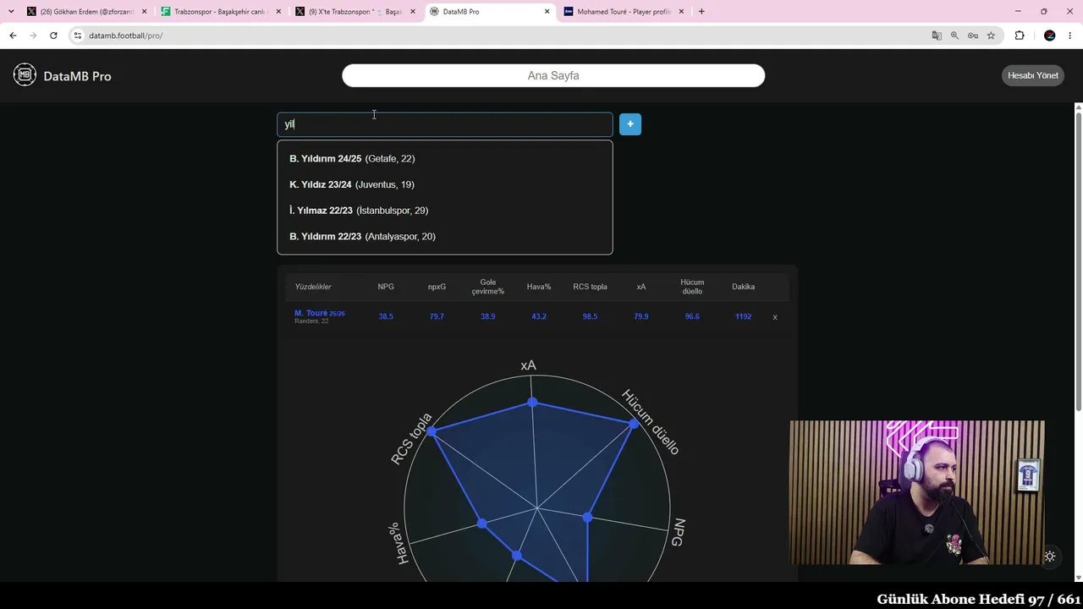Click the Dakika column header
Screen dimensions: 1083x609
(x=744, y=287)
